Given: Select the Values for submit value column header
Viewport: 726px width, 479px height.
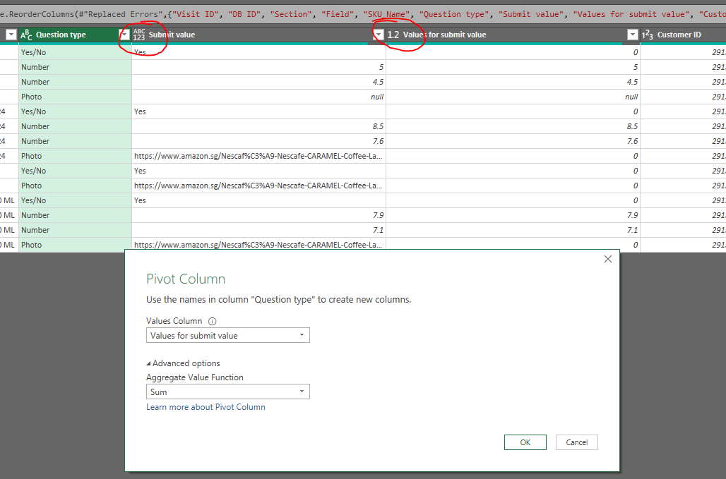Looking at the screenshot, I should [x=513, y=35].
